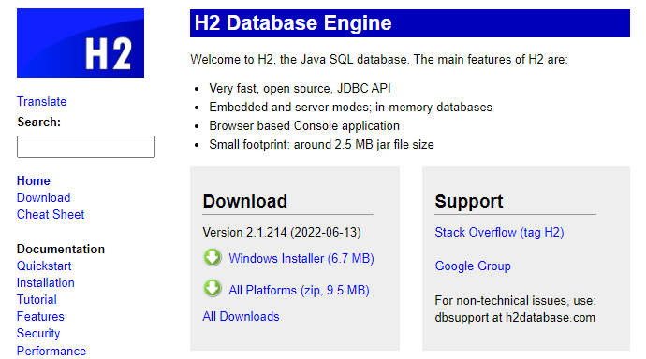Open the Google Group link
646x359 pixels.
pos(473,266)
